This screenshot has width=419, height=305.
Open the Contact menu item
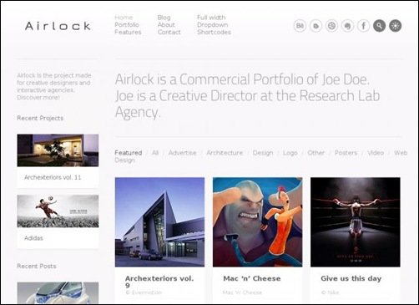169,32
